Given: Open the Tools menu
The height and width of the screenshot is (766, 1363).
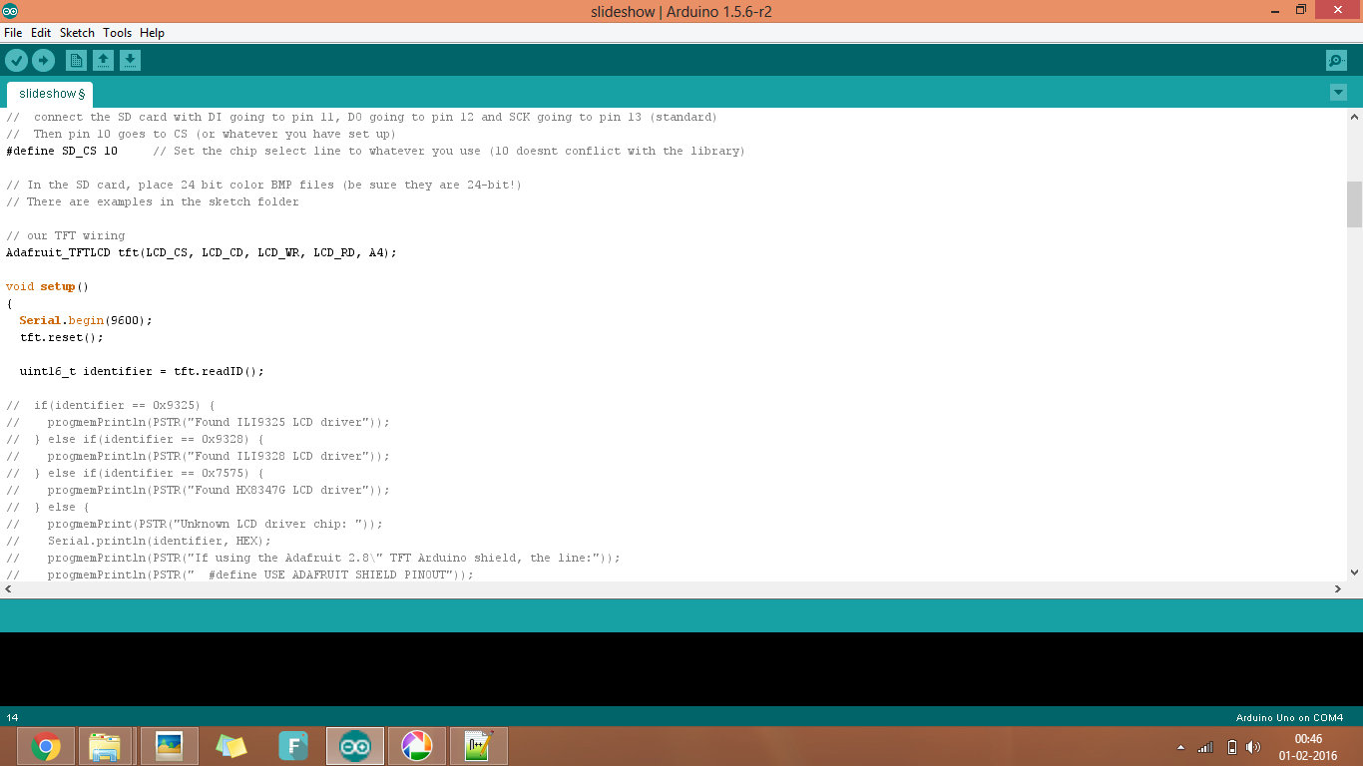Looking at the screenshot, I should [117, 33].
